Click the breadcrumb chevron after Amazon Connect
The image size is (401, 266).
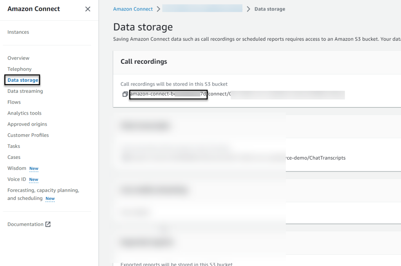click(x=158, y=9)
